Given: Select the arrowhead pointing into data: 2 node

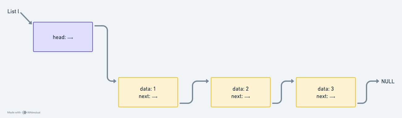Looking at the screenshot, I should coord(207,81).
